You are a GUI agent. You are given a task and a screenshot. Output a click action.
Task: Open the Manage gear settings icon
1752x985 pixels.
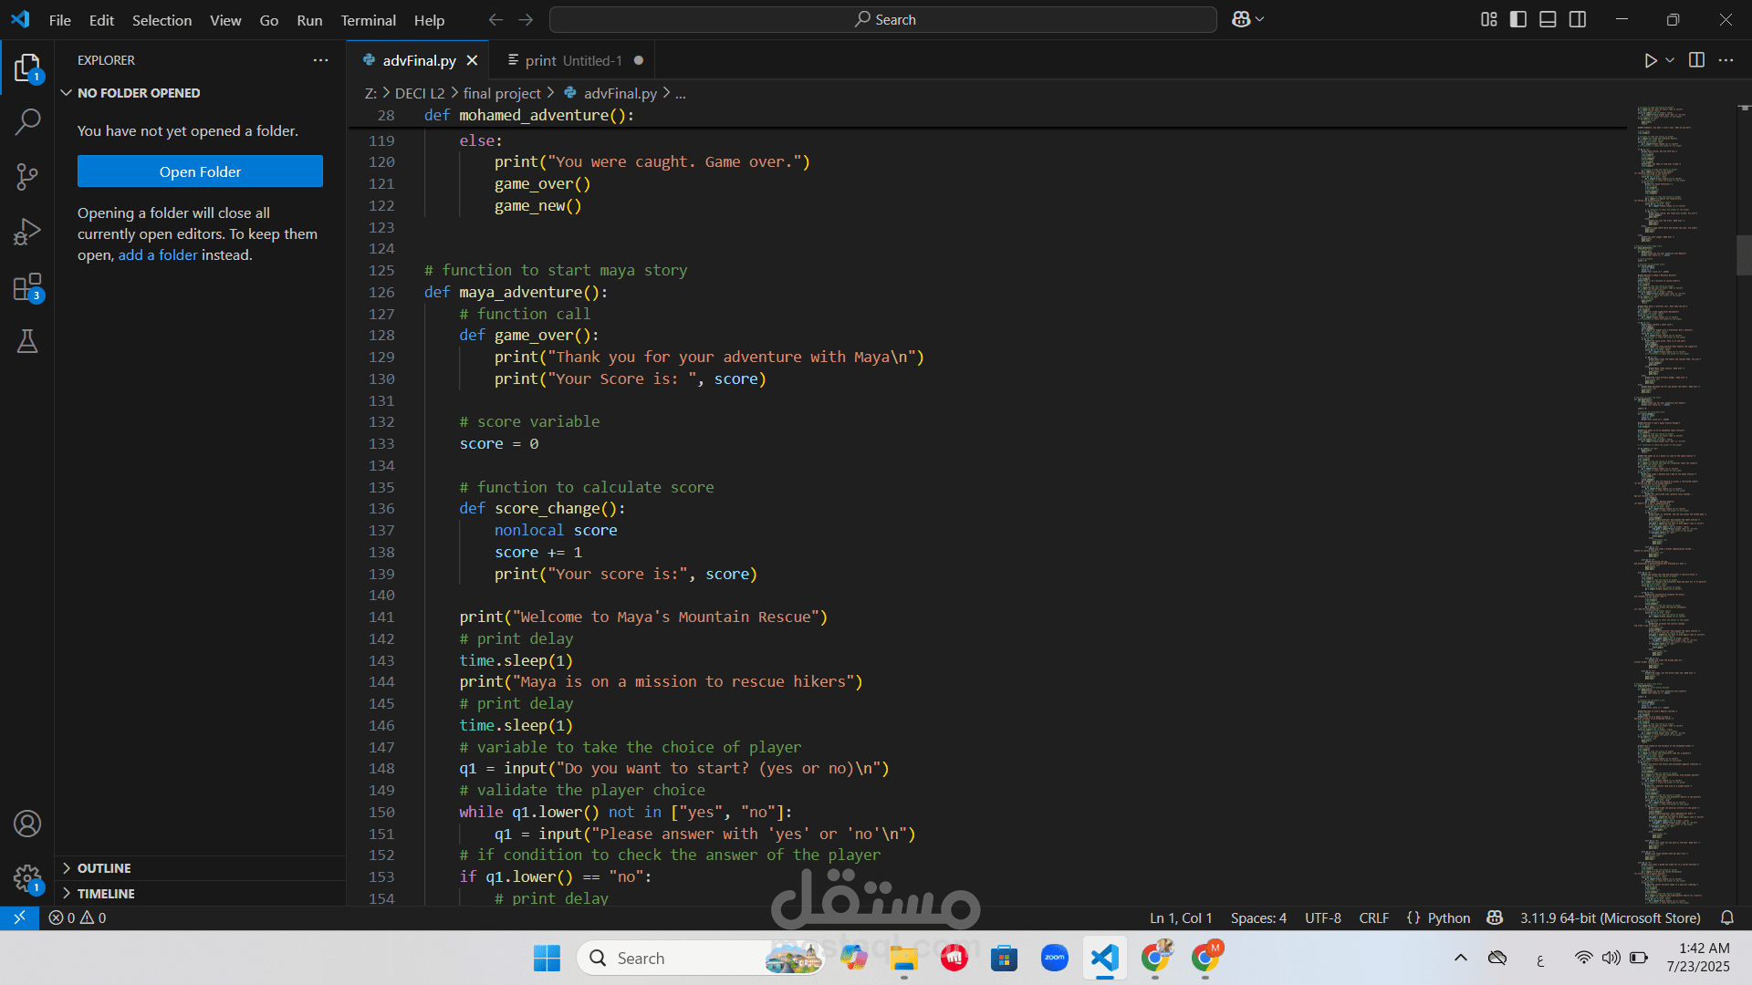click(27, 878)
